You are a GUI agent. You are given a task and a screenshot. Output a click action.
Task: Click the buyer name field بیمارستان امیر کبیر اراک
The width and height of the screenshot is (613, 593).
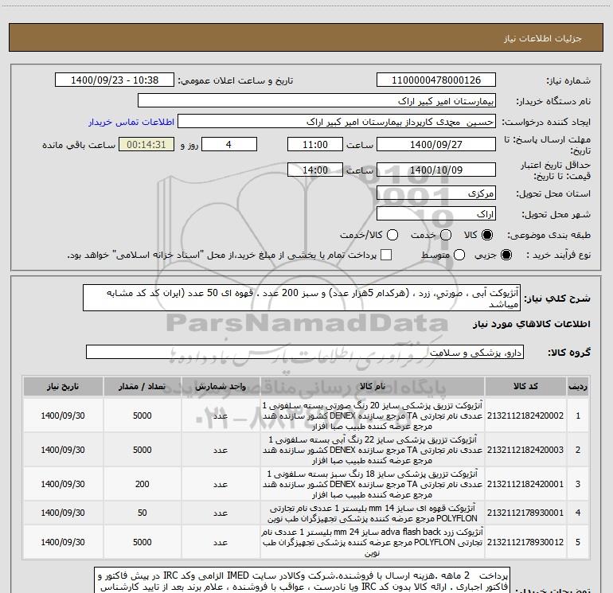click(317, 101)
